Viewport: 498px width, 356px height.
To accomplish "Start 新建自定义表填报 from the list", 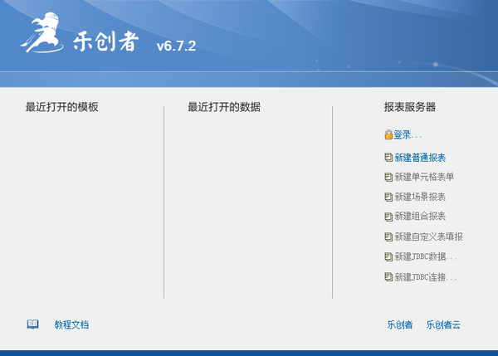I will click(428, 237).
